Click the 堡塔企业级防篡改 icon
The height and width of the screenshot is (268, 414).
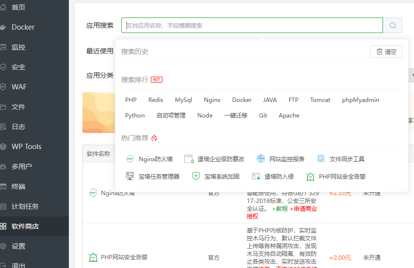coord(189,159)
